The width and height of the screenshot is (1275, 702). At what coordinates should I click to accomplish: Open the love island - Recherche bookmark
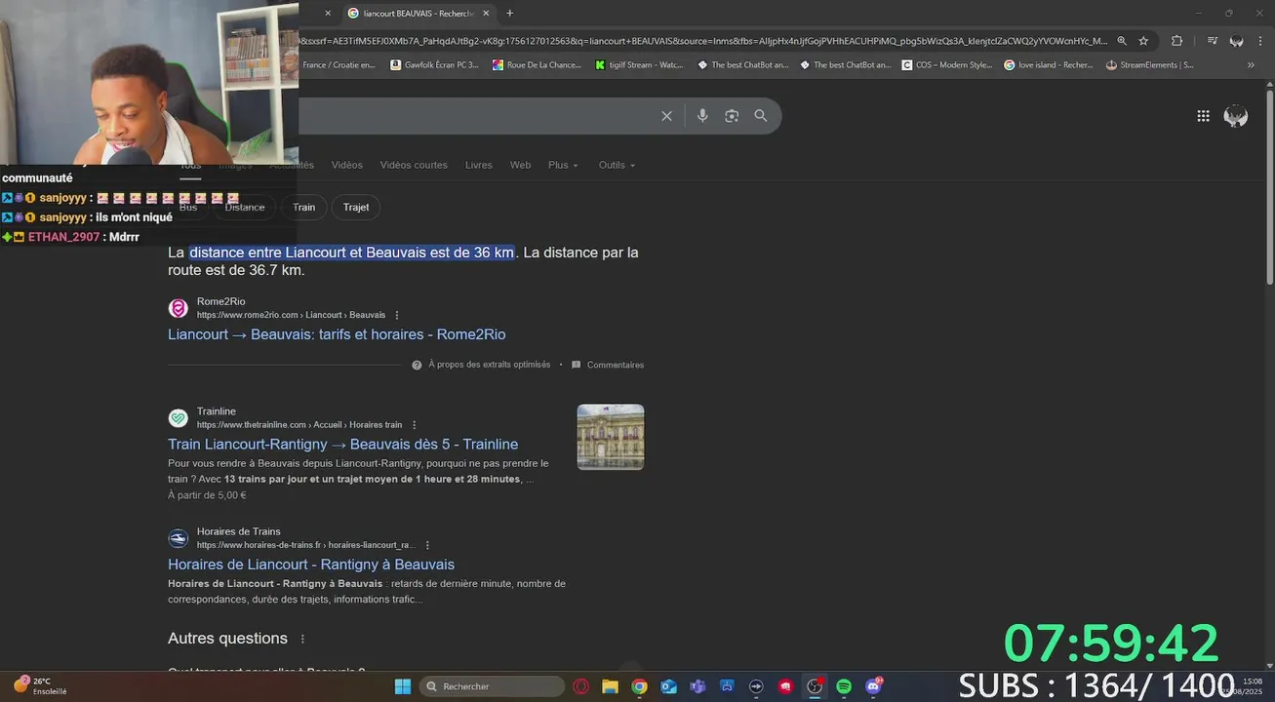1049,65
